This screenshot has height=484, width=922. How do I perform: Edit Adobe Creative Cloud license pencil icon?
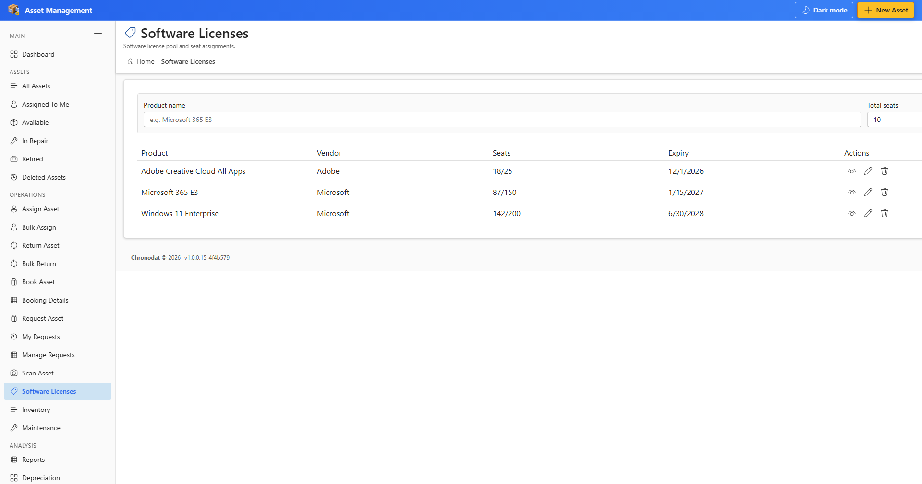pos(868,171)
